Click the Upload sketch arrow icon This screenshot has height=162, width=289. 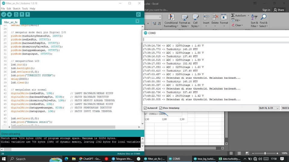tap(9, 14)
